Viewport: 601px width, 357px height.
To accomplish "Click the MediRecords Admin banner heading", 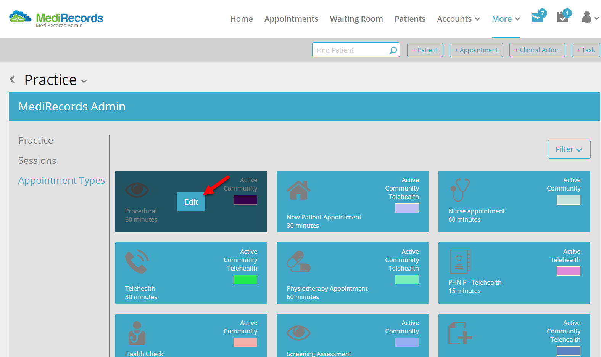I will [72, 106].
